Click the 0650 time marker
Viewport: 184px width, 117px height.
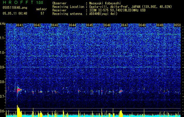pos(177,25)
